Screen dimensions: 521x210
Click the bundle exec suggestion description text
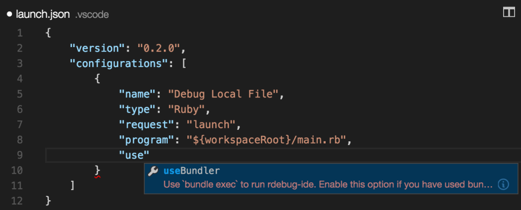click(328, 185)
